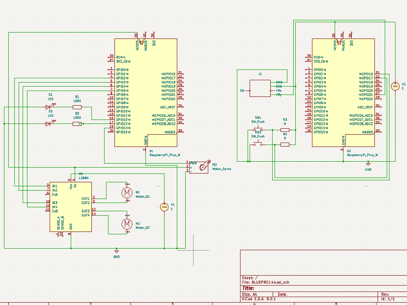Viewport: 407px width, 305px height.
Task: Select the R1 resistor symbol
Action: [x=77, y=107]
